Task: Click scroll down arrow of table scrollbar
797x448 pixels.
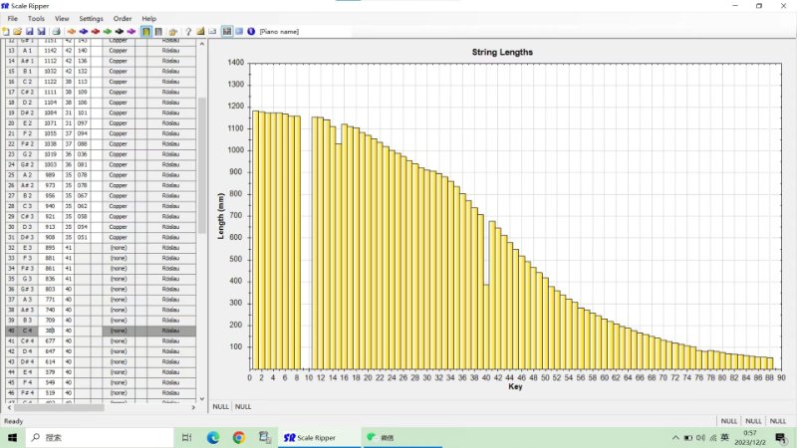Action: tap(202, 397)
